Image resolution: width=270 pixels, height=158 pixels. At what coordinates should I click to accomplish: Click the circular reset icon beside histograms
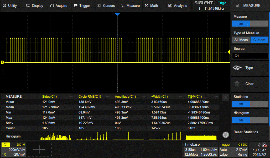coord(225,135)
